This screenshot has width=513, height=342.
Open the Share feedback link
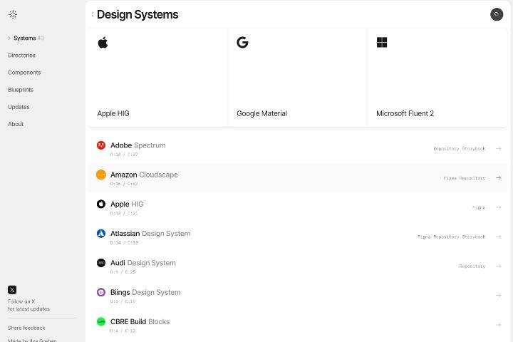pyautogui.click(x=26, y=328)
